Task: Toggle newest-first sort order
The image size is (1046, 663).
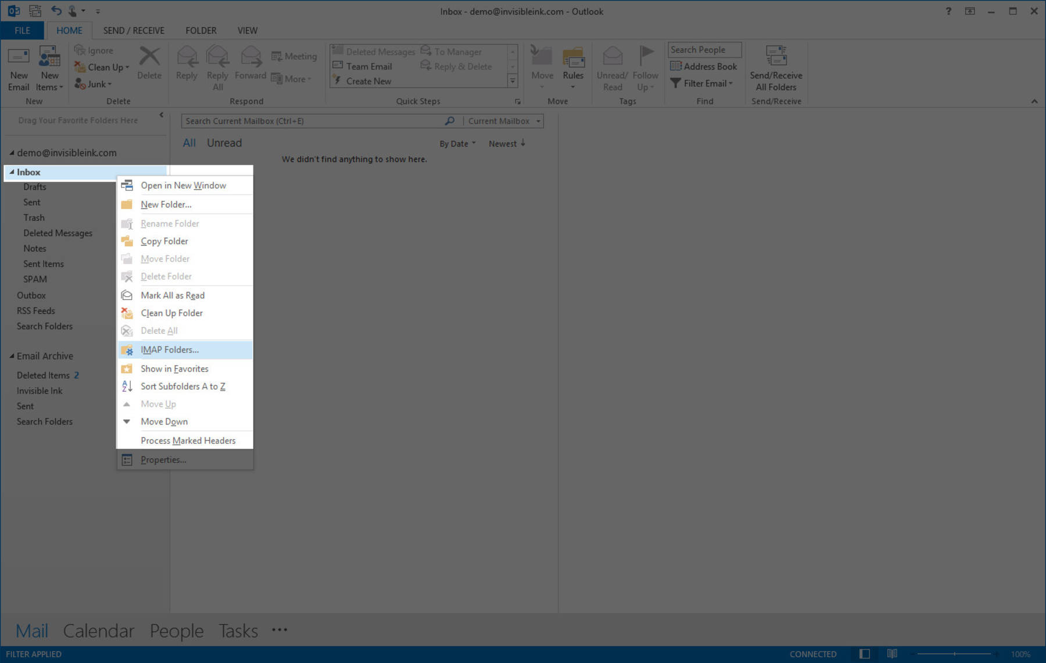Action: [507, 143]
